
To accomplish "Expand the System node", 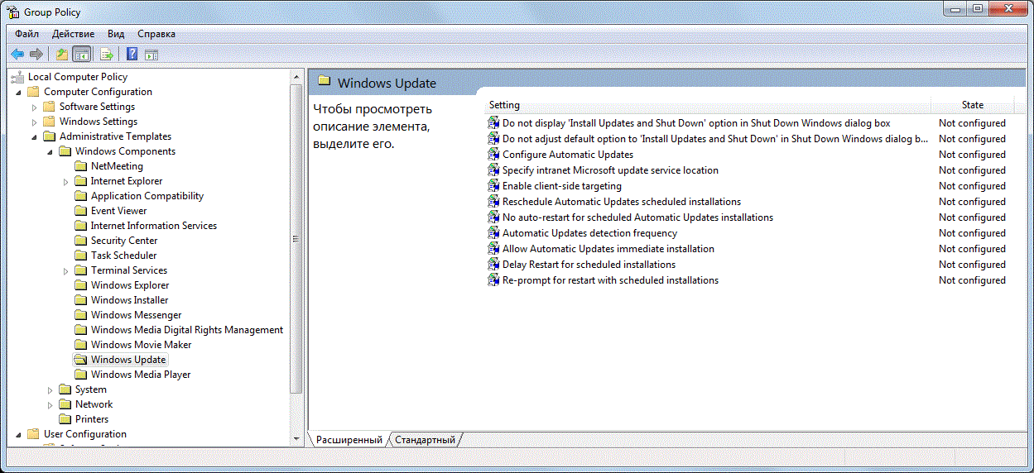I will coord(50,389).
